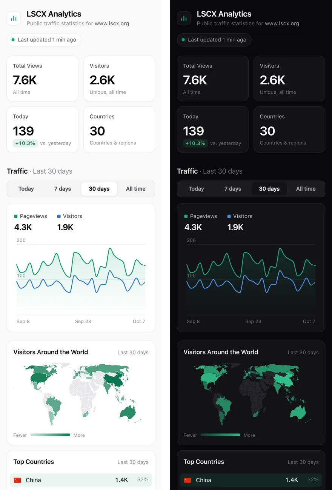The width and height of the screenshot is (332, 490).
Task: Click the Total Views card in dark panel
Action: point(213,79)
